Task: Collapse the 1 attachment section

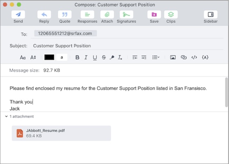Action: pyautogui.click(x=6, y=116)
